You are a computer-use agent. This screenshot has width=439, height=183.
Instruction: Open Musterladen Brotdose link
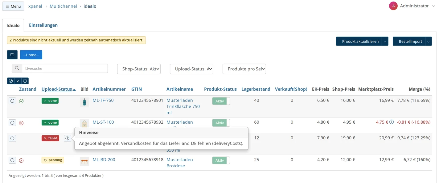click(180, 163)
